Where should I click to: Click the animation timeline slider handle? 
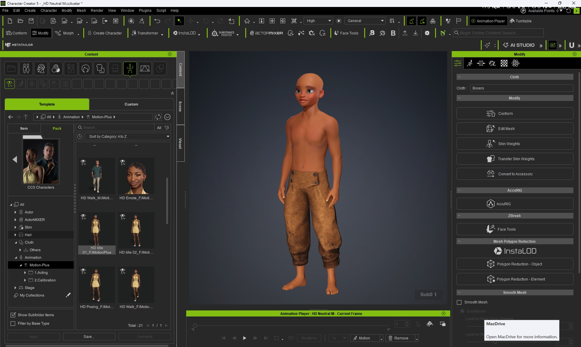195,326
